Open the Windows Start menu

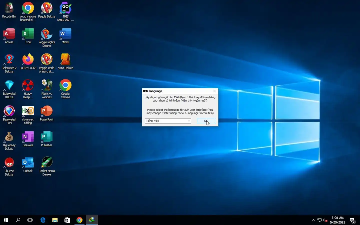(x=6, y=220)
